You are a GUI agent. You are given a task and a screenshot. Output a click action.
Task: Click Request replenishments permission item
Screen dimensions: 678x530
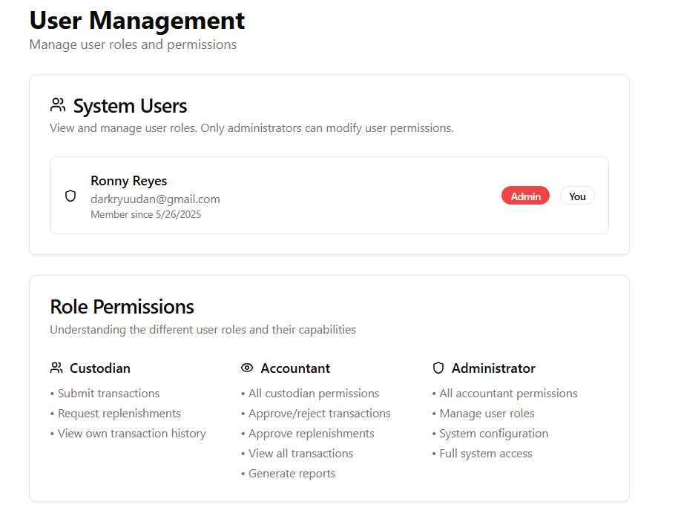click(119, 414)
